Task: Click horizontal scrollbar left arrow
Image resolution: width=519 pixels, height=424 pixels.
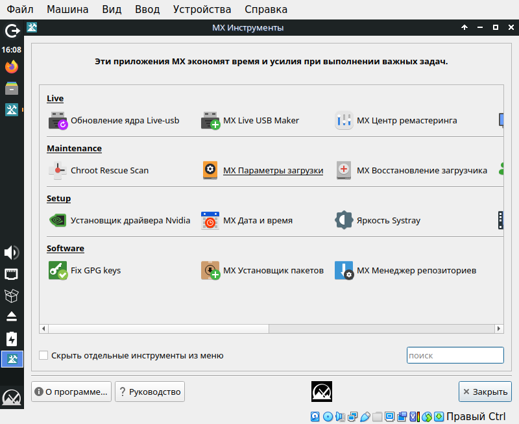Action: [x=43, y=329]
